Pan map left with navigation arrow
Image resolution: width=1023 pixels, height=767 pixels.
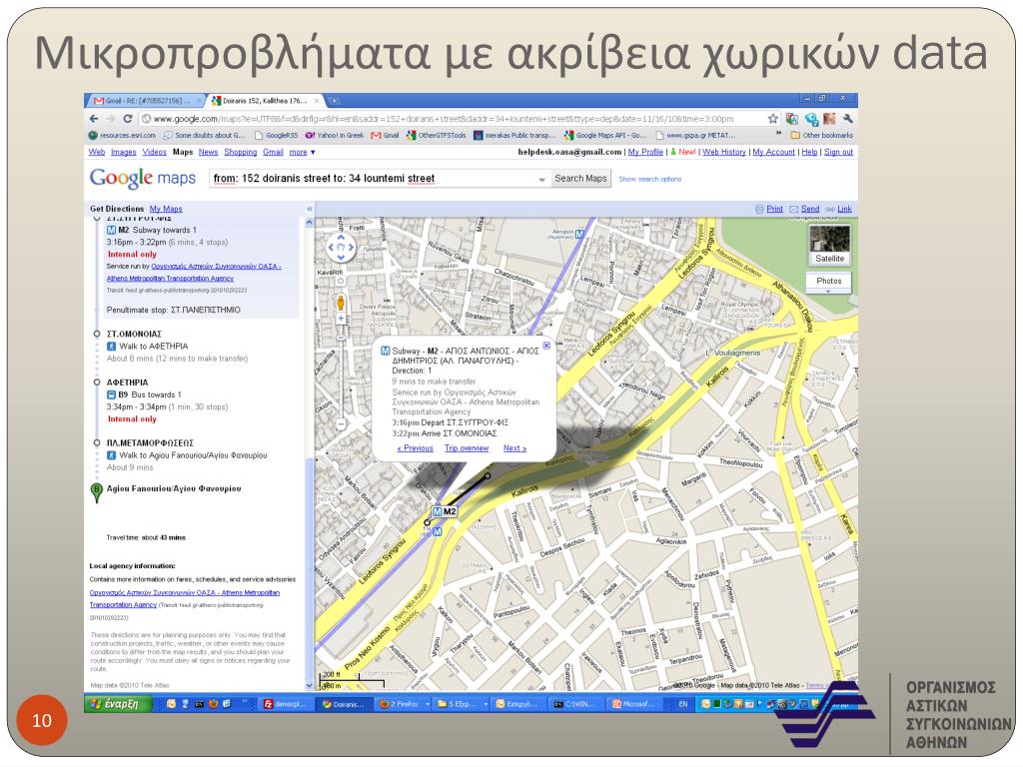[330, 248]
